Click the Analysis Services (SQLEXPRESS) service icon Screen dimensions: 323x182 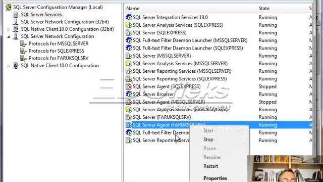(x=129, y=25)
